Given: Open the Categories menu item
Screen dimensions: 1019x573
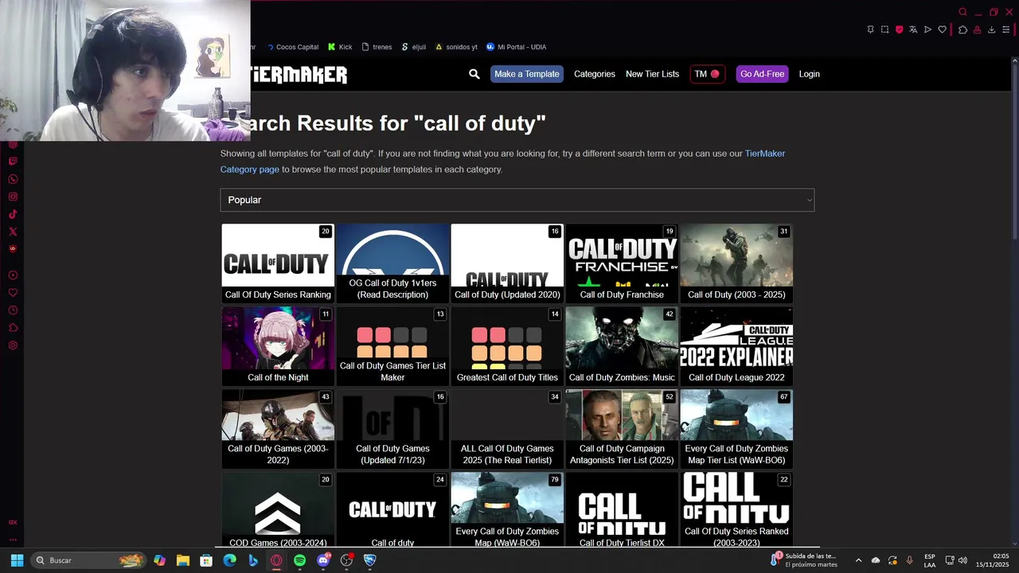Looking at the screenshot, I should [x=595, y=74].
